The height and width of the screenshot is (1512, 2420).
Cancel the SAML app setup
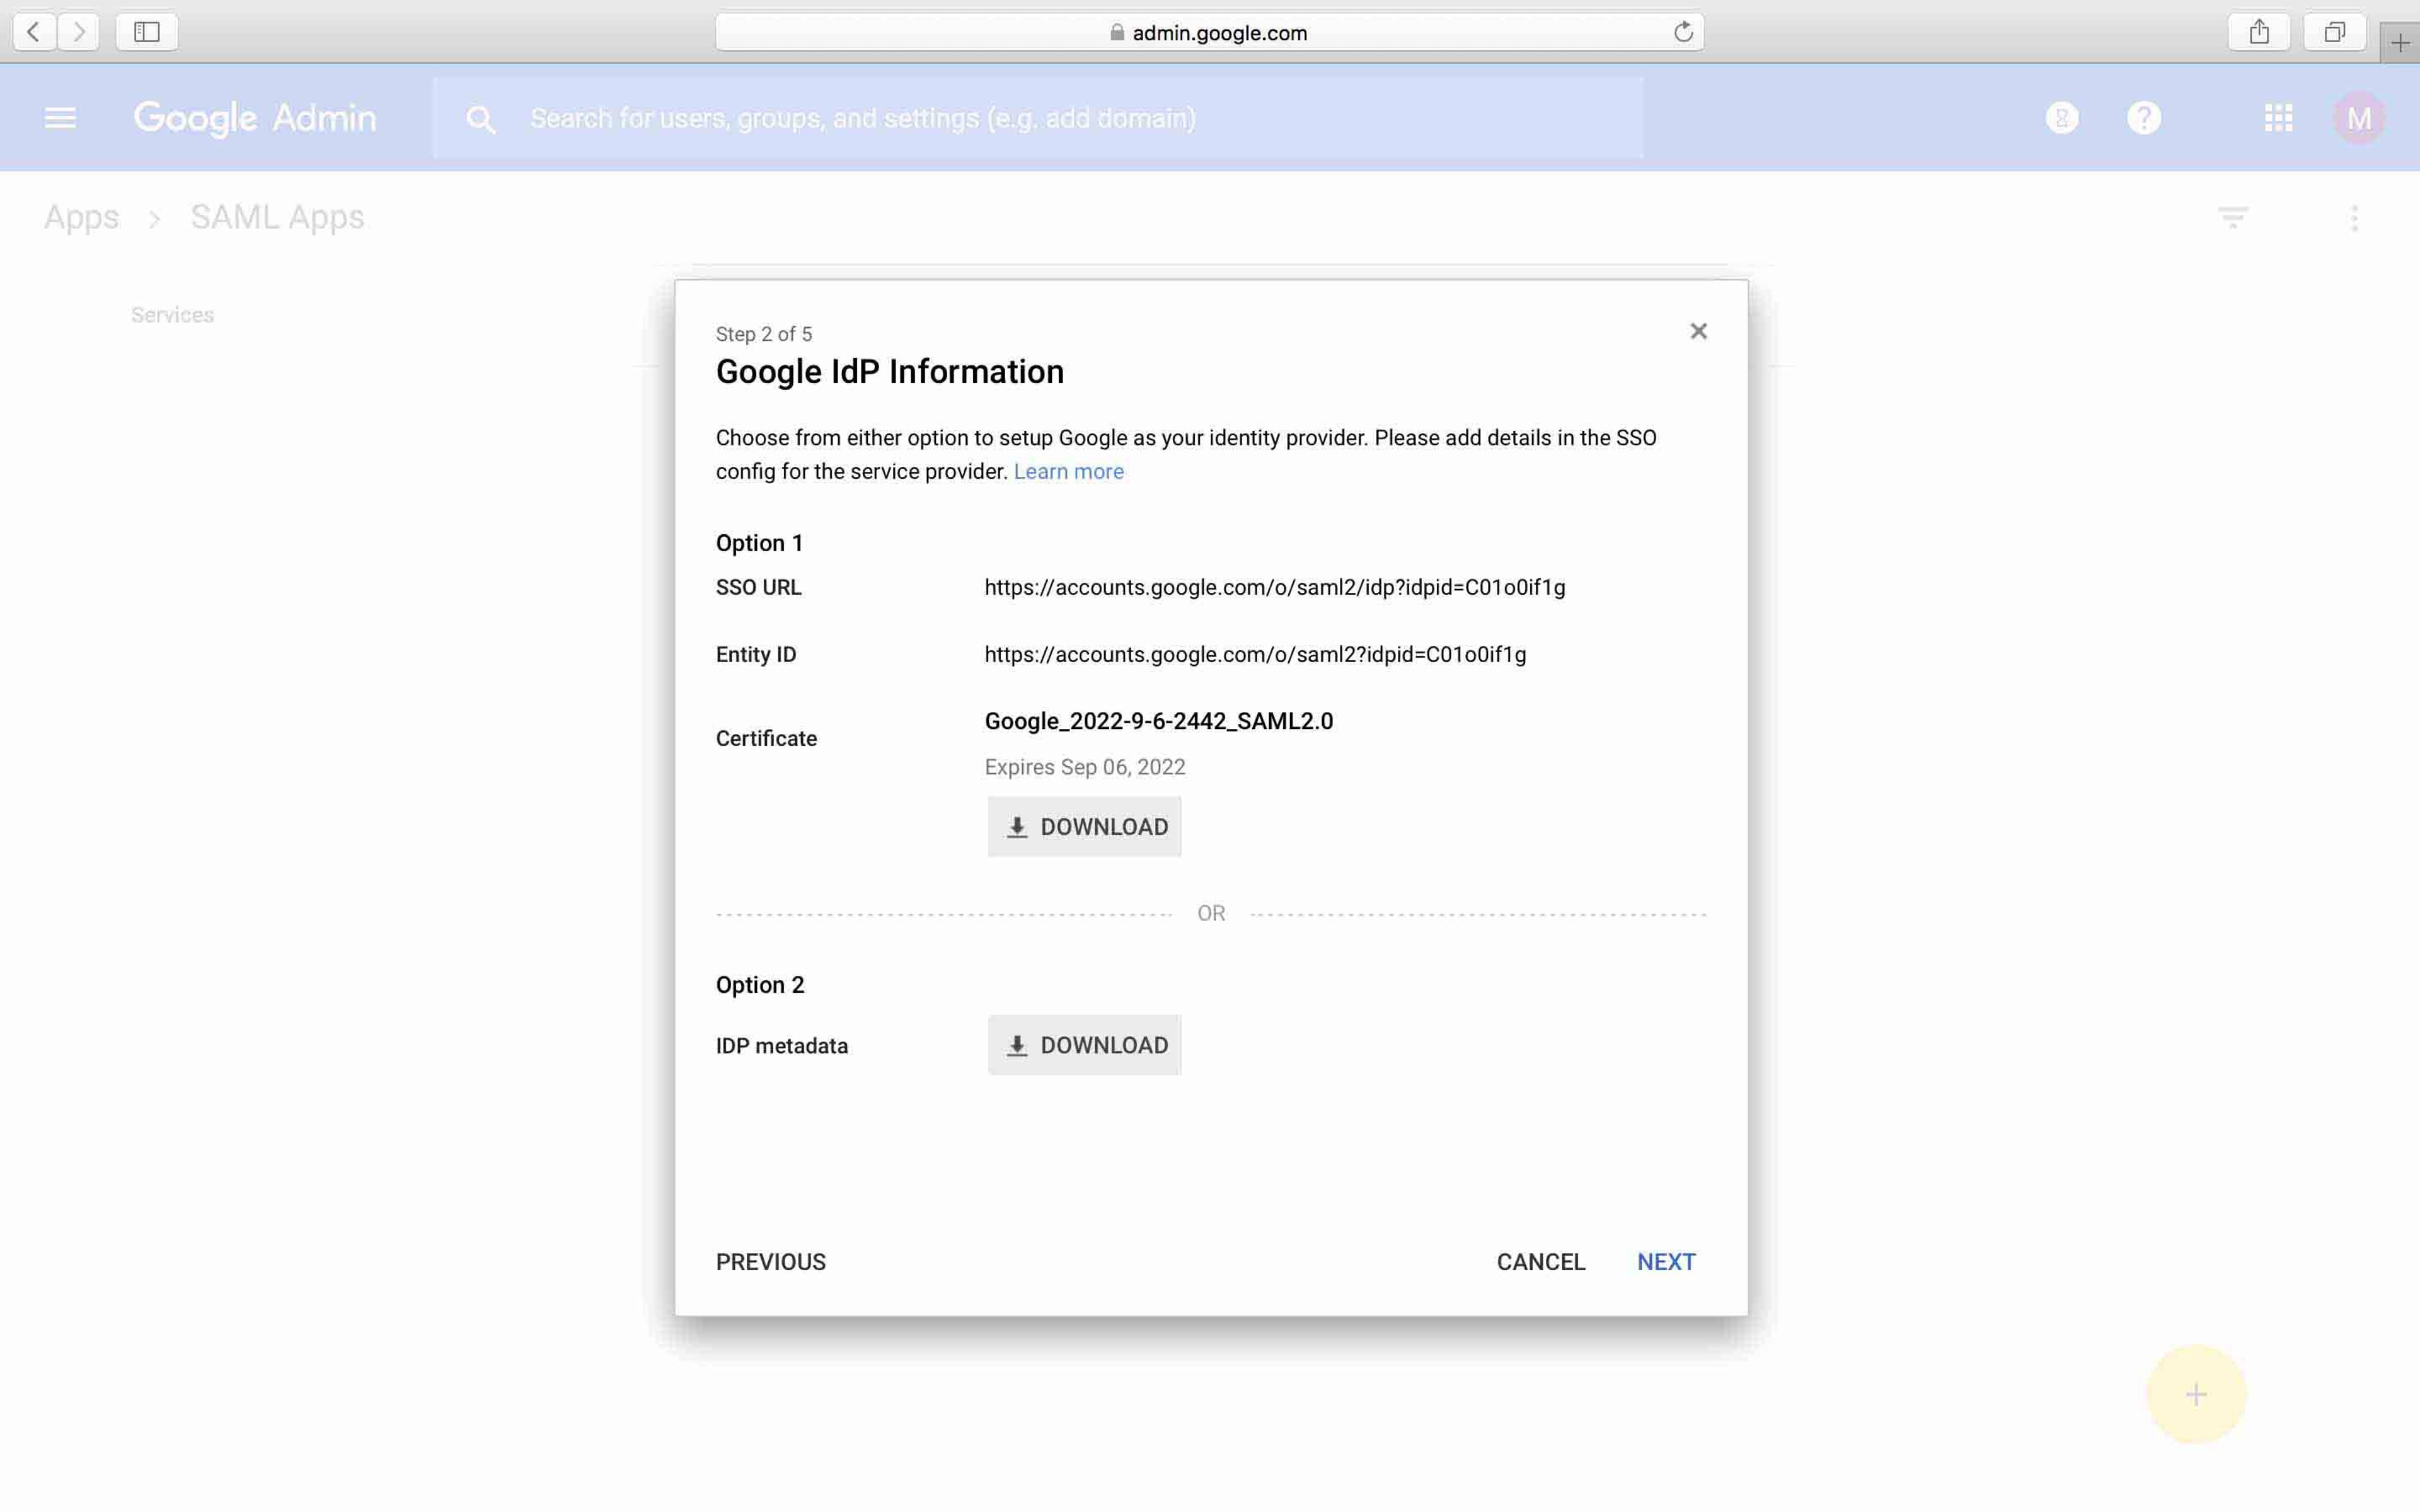[1541, 1262]
